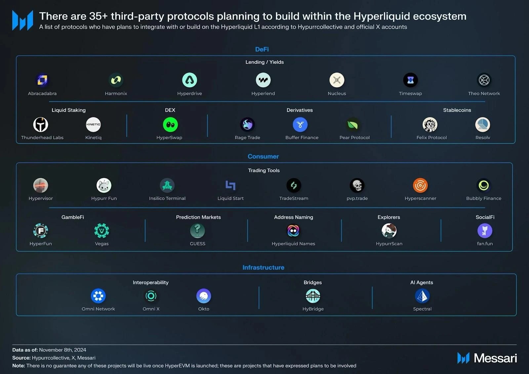Select the DeFi section heading
The image size is (529, 374).
pyautogui.click(x=263, y=49)
